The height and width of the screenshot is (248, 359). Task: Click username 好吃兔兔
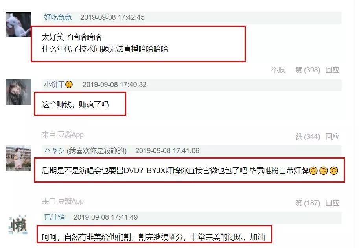click(x=58, y=17)
